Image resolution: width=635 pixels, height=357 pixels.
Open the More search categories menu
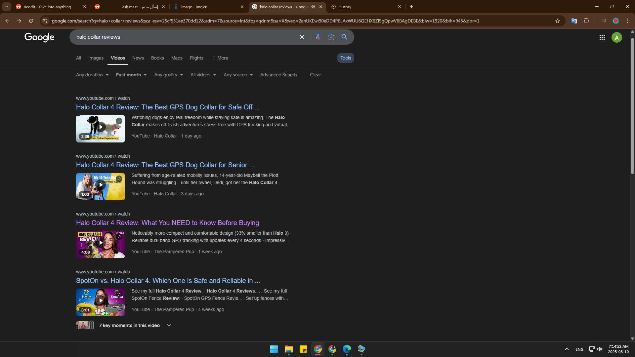pos(220,58)
